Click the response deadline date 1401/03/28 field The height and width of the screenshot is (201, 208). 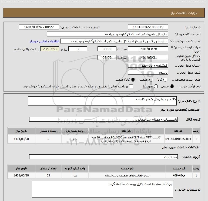tap(148, 49)
